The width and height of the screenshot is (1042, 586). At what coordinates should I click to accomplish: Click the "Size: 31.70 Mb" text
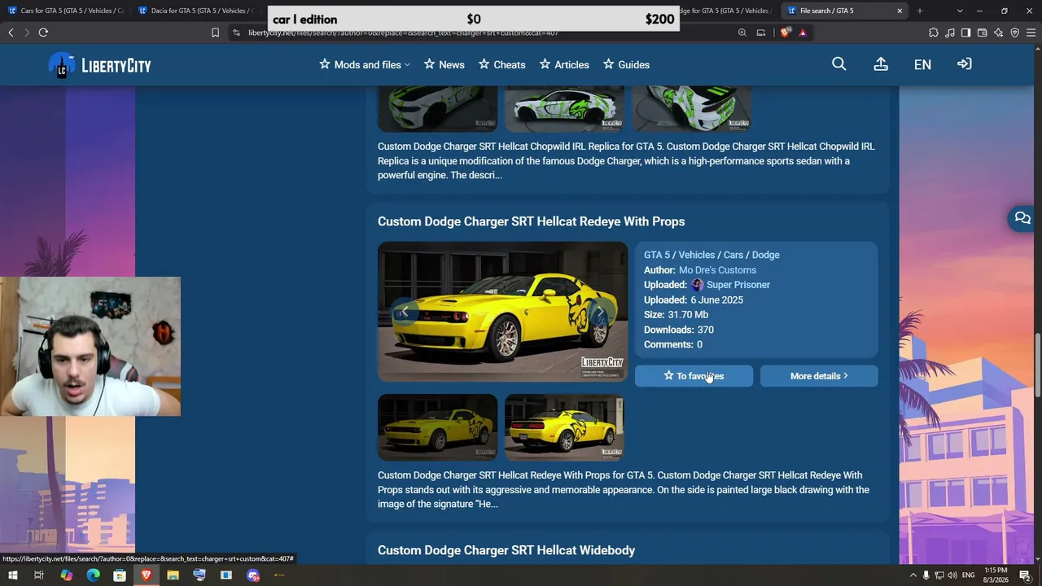[x=676, y=315]
